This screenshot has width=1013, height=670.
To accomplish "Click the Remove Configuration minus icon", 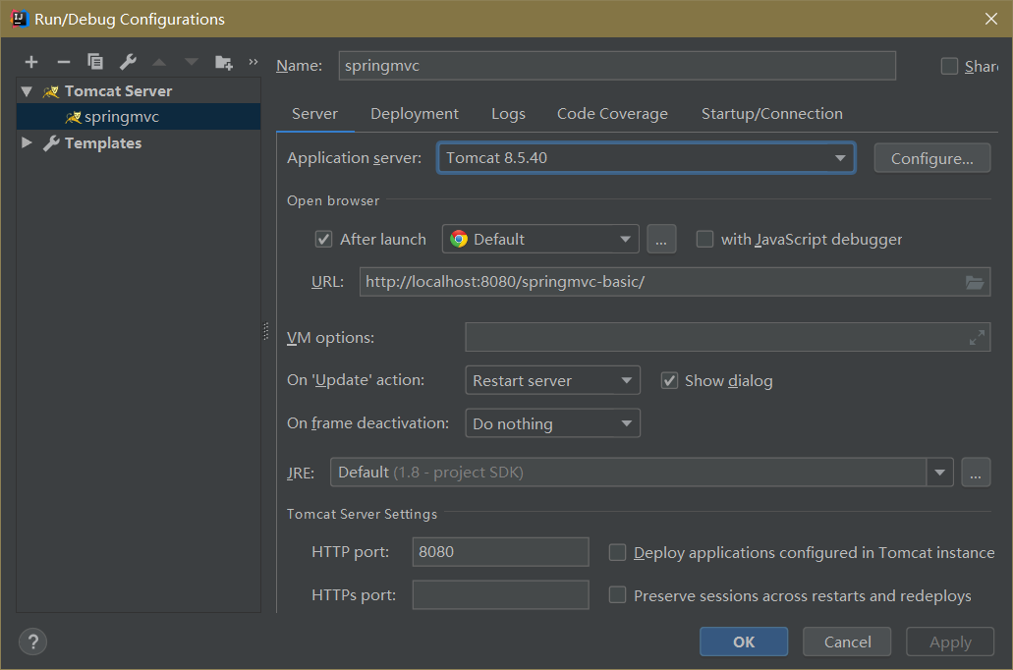I will [64, 62].
